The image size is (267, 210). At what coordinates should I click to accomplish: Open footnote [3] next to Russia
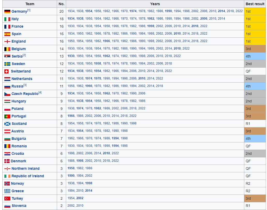[25, 85]
